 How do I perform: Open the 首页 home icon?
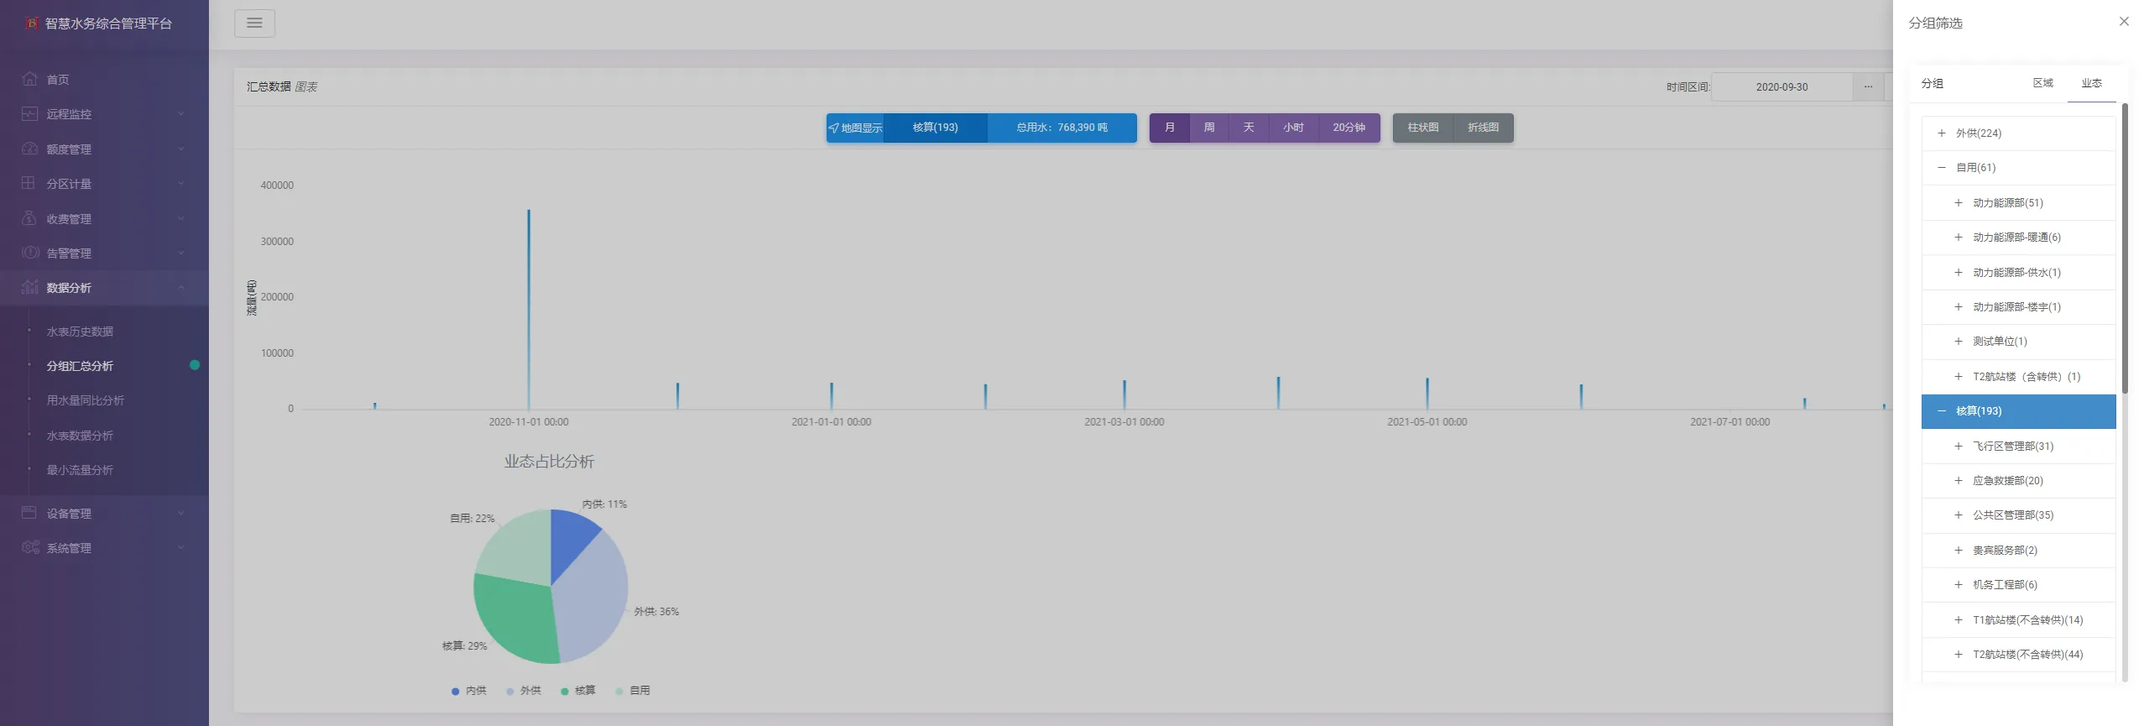pyautogui.click(x=29, y=79)
